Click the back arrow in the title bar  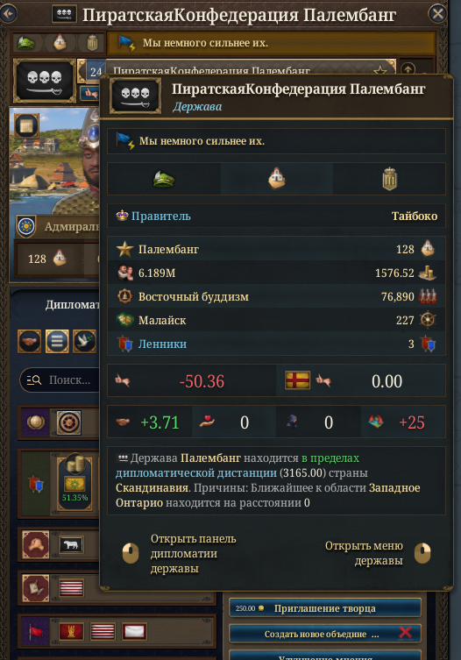8,13
